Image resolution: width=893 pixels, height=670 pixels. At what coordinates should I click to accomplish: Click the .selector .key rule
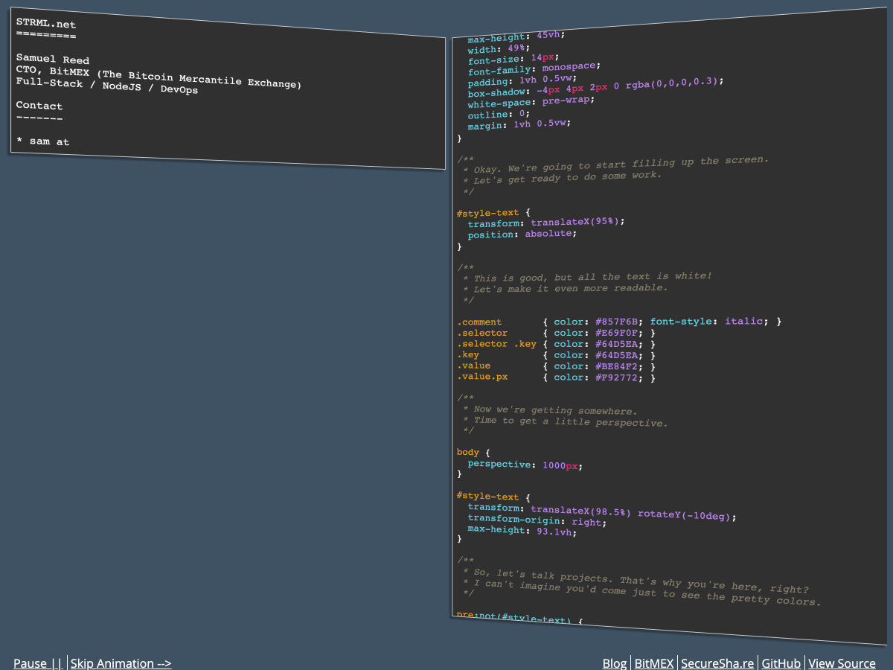[x=556, y=344]
